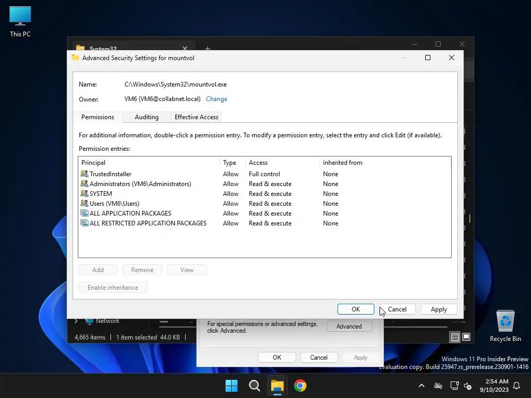This screenshot has width=531, height=398.
Task: Select ALL RESTRICTED APPLICATION PACKAGES entry text
Action: pos(148,223)
